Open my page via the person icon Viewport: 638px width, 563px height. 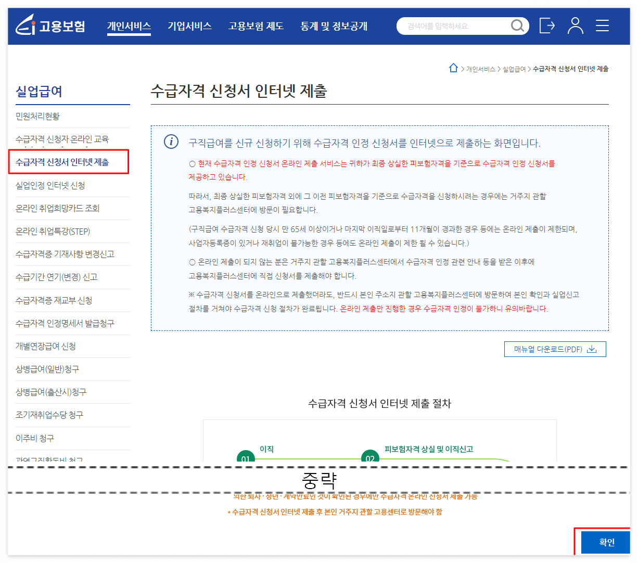[576, 25]
